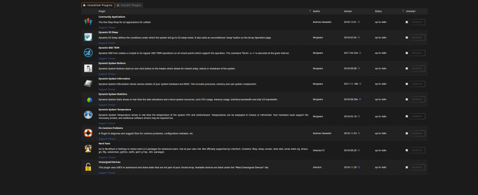Open the Dynamix System Buttons icon

coord(88,68)
